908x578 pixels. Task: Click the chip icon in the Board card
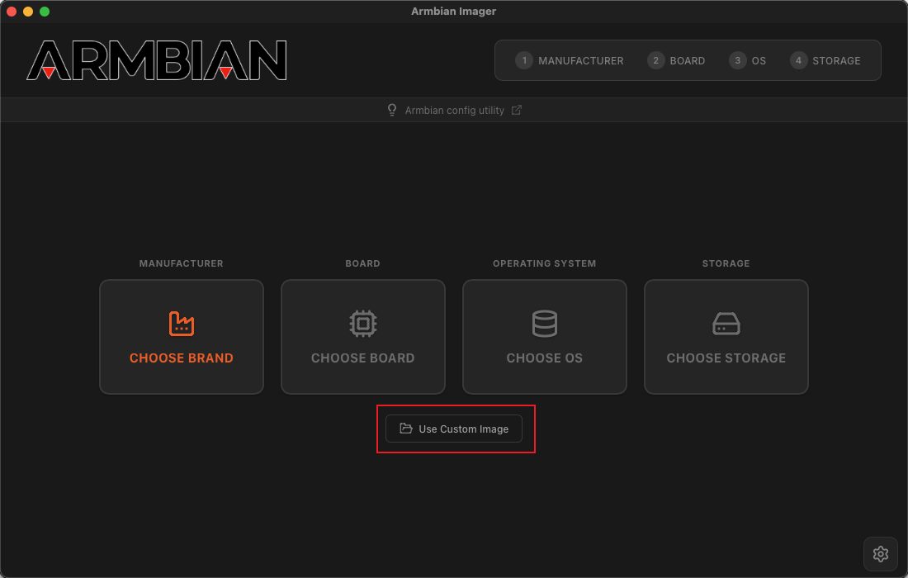click(x=363, y=324)
